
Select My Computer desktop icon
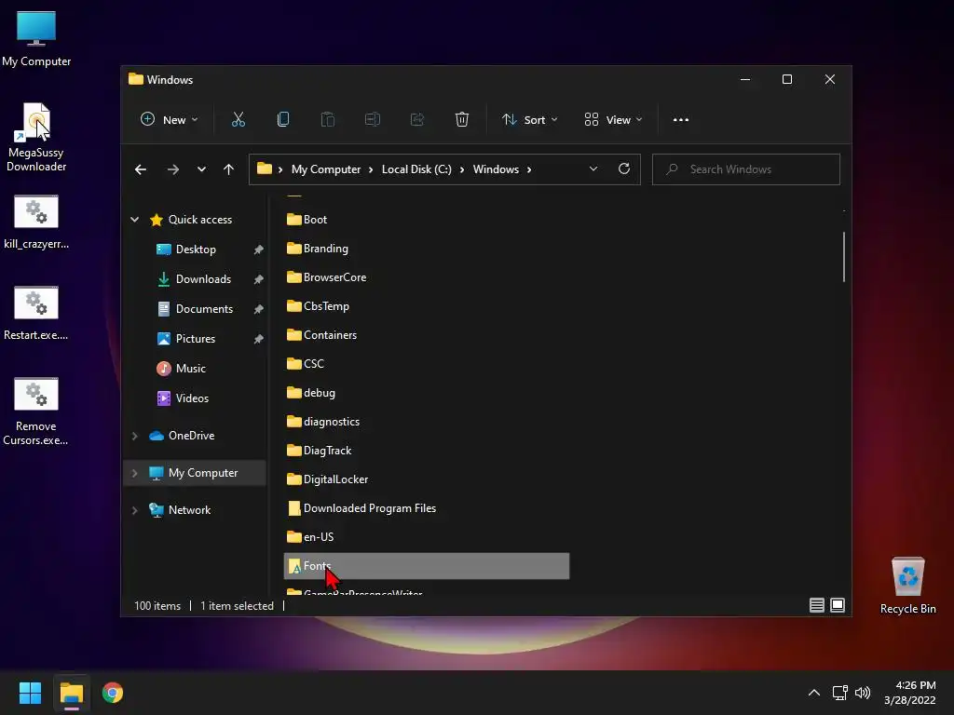click(x=36, y=39)
